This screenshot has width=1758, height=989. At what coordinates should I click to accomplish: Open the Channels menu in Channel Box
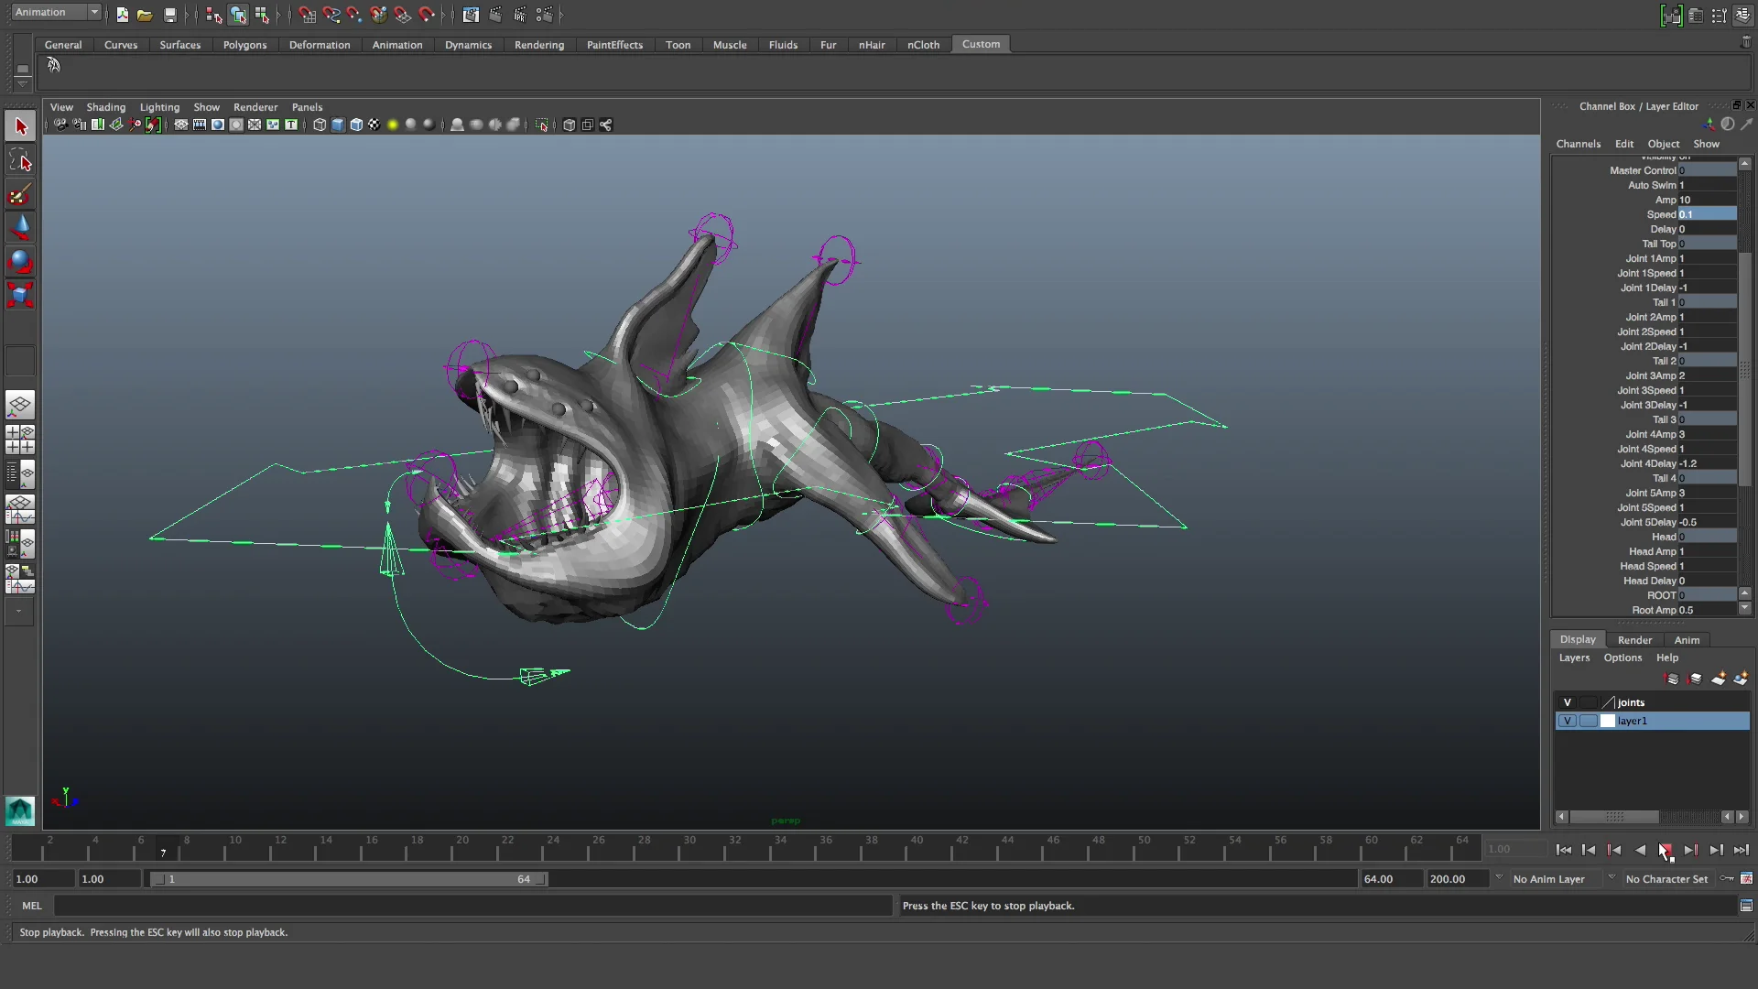tap(1578, 144)
